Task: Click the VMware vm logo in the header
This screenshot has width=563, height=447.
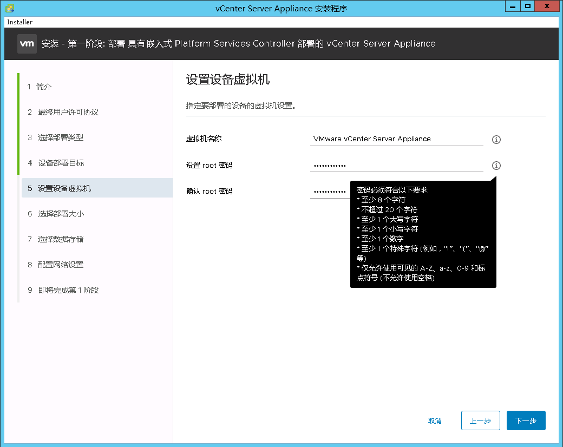Action: click(27, 44)
